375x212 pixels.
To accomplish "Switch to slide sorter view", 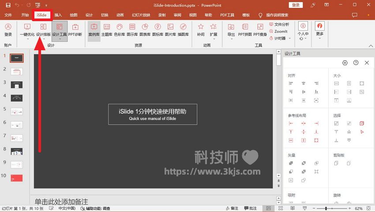I will (x=281, y=208).
